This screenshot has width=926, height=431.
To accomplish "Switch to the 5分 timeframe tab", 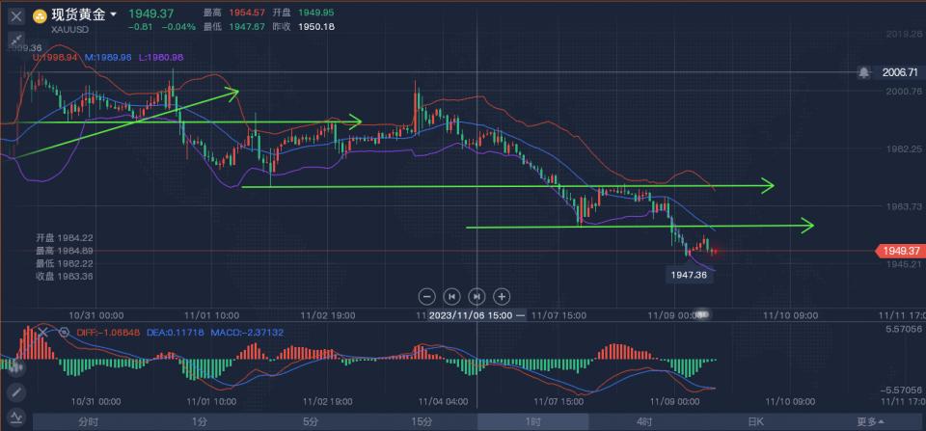I will tap(311, 421).
